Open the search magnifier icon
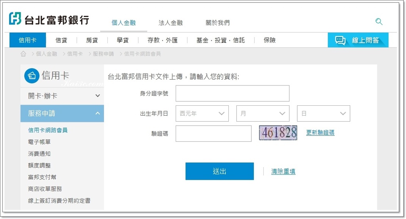This screenshot has height=219, width=406. [379, 21]
